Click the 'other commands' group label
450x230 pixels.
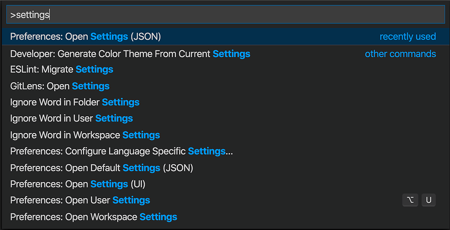400,54
